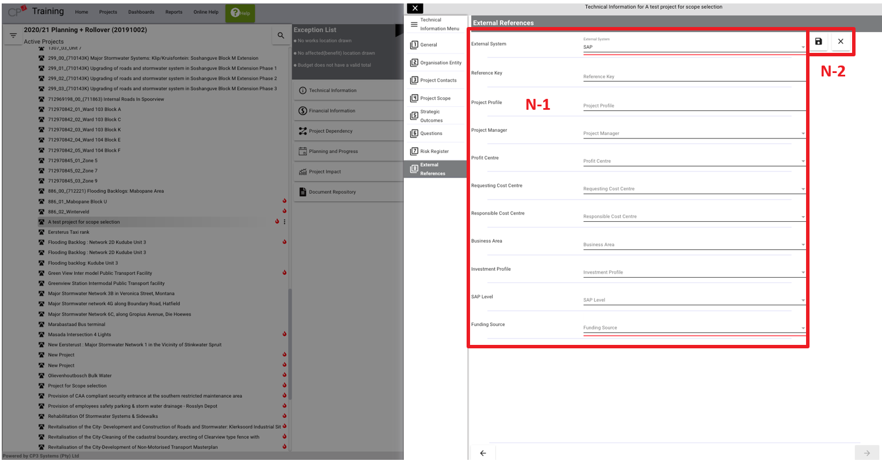Viewport: 882px width, 461px height.
Task: Go to Project Scope section
Action: [x=435, y=98]
